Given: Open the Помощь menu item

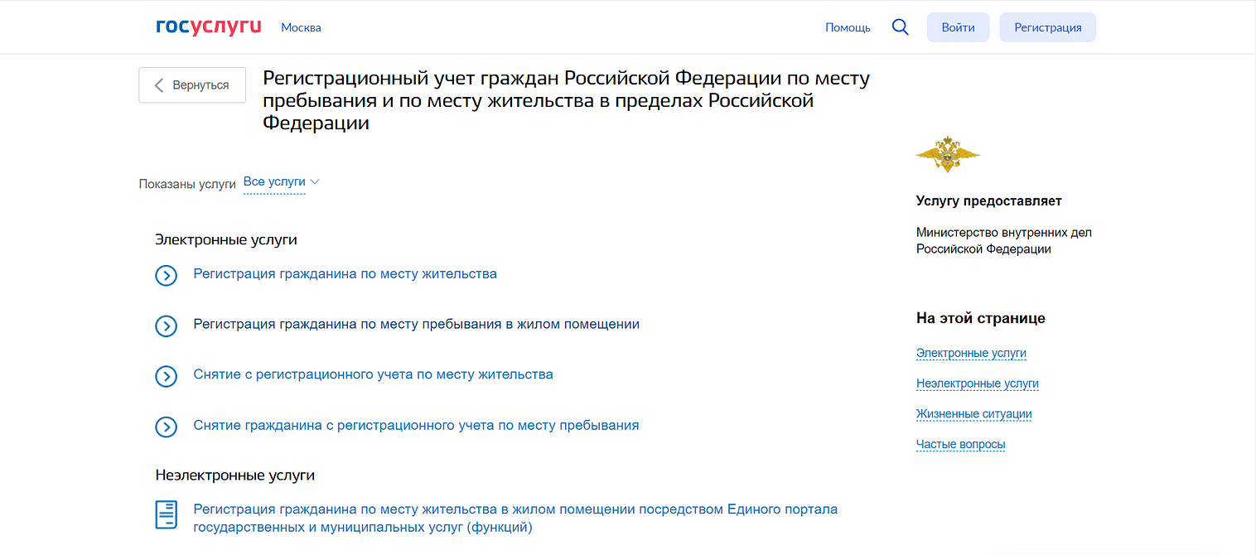Looking at the screenshot, I should 848,27.
